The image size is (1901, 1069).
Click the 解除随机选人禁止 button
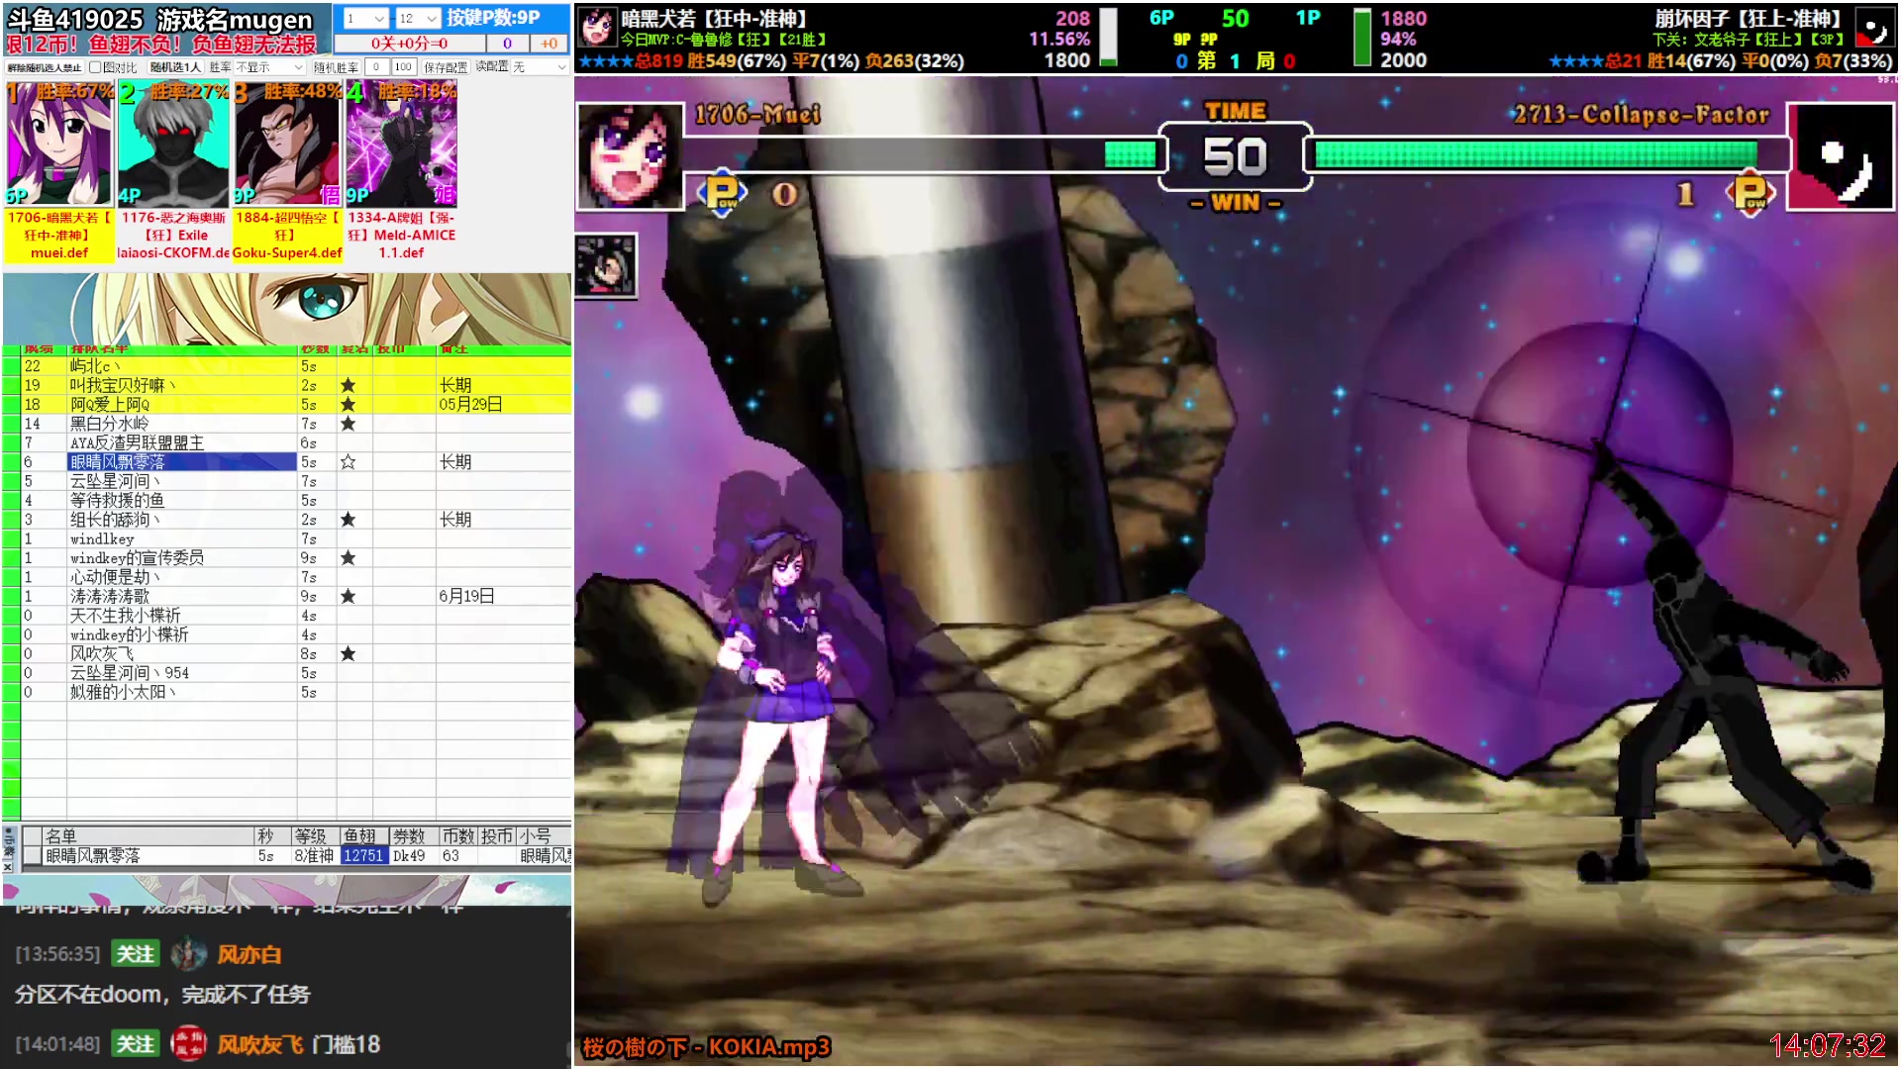pyautogui.click(x=45, y=67)
